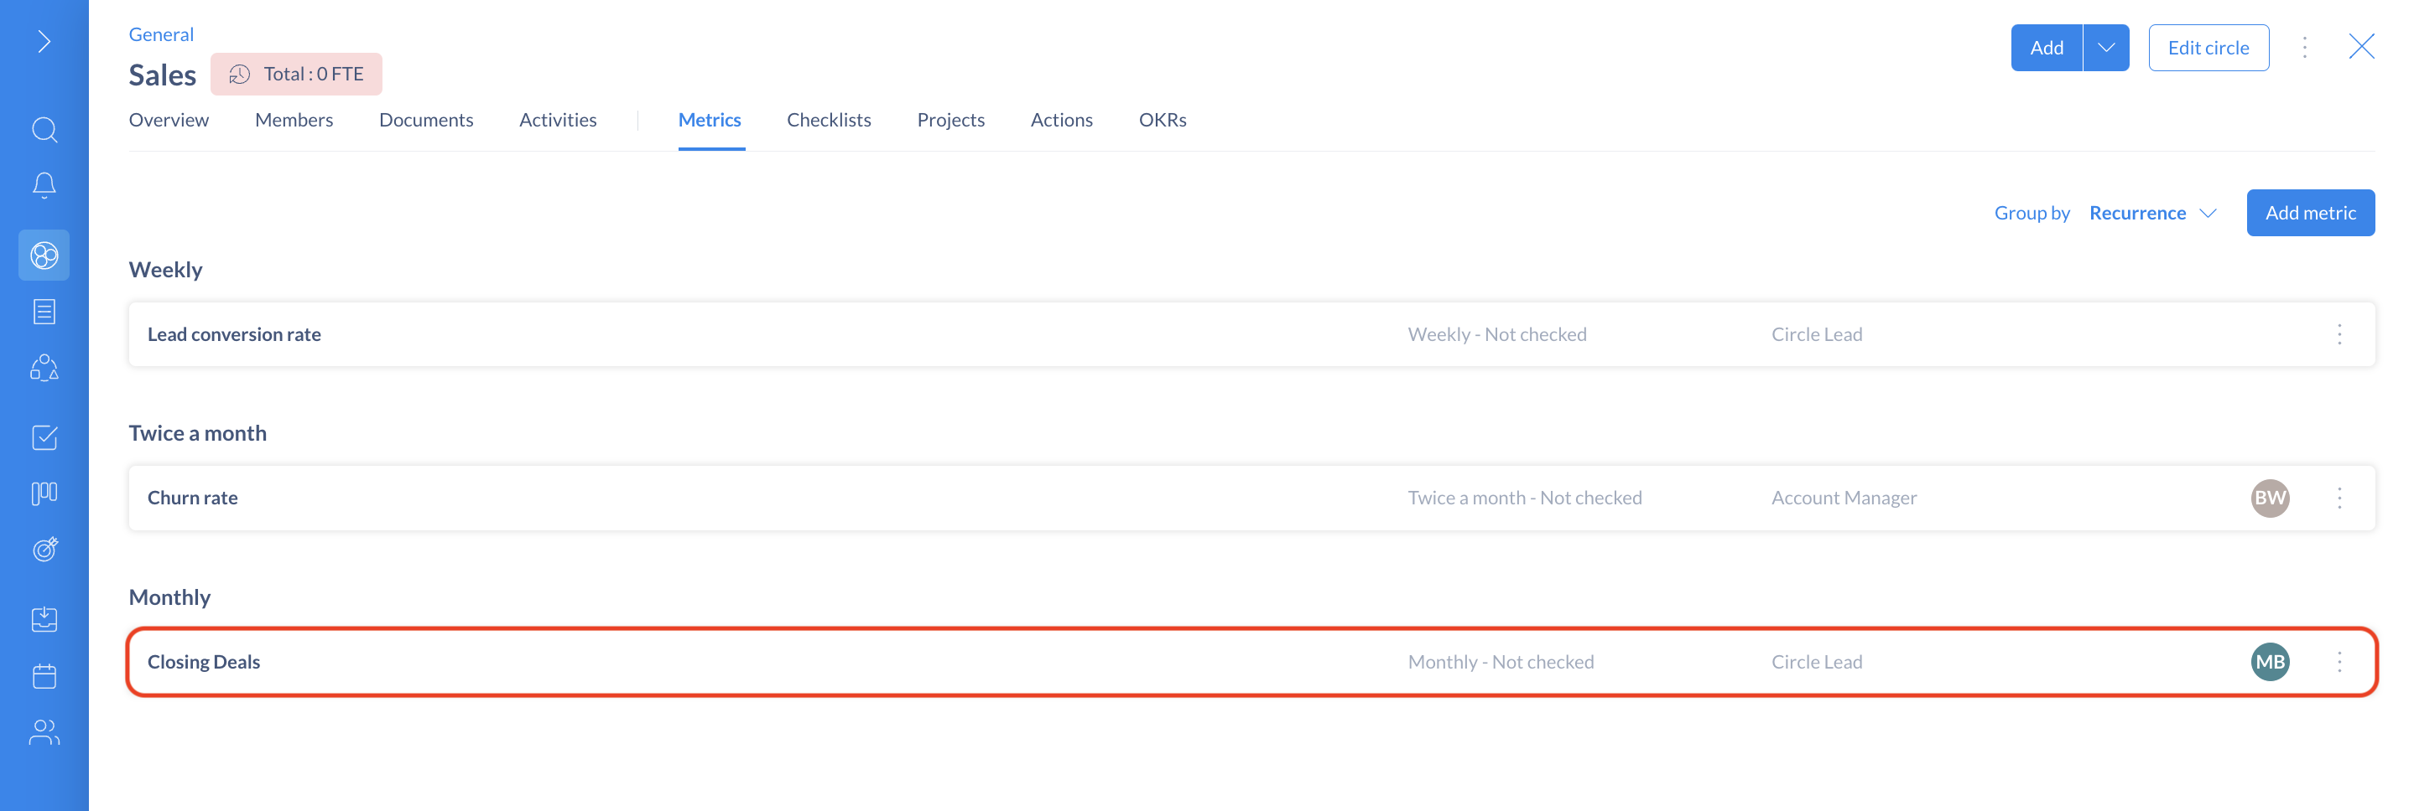Image resolution: width=2414 pixels, height=811 pixels.
Task: Click the FTE clock icon in the Total badge
Action: [240, 74]
